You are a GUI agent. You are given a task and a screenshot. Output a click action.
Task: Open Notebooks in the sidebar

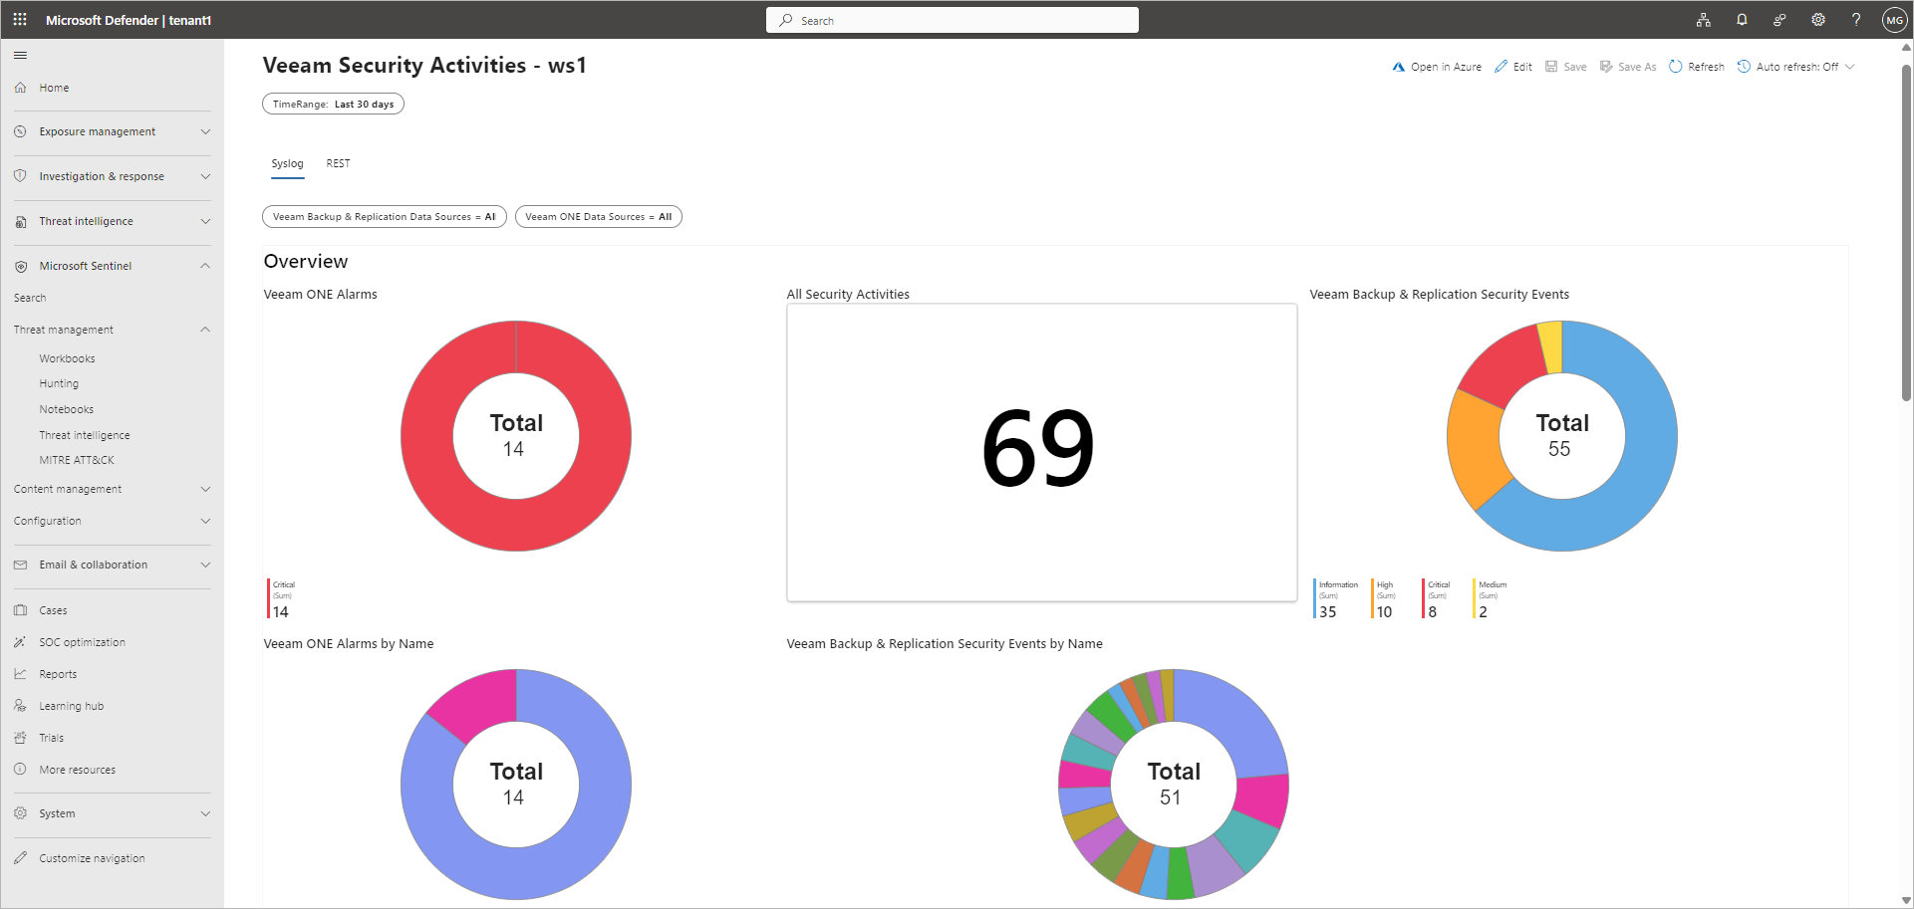click(66, 409)
